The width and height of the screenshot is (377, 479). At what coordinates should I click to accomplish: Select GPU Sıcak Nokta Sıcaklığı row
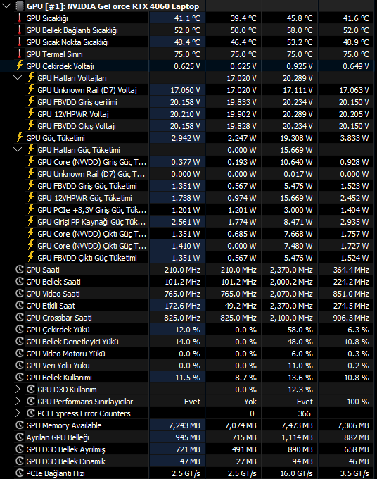click(x=188, y=42)
